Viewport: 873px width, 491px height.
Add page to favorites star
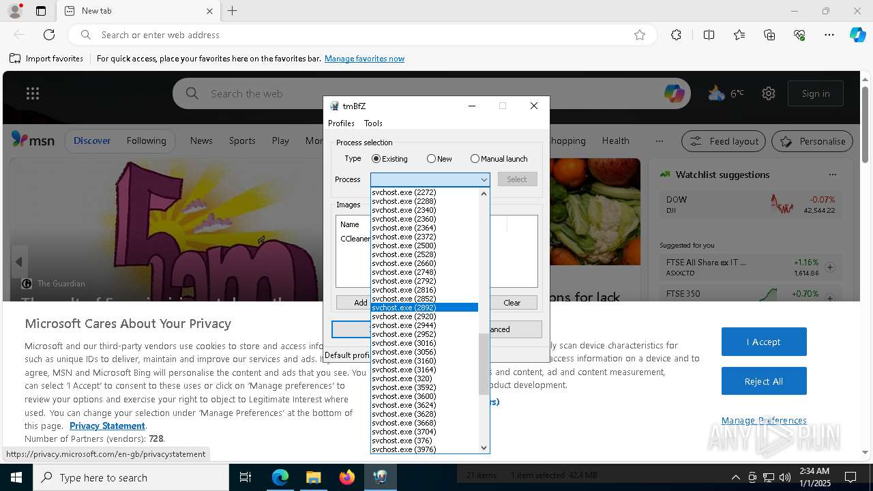pyautogui.click(x=639, y=35)
